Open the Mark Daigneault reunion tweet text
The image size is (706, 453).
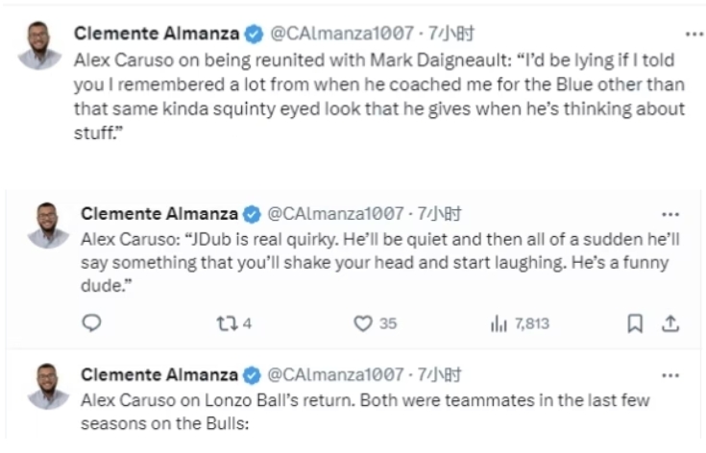(379, 96)
